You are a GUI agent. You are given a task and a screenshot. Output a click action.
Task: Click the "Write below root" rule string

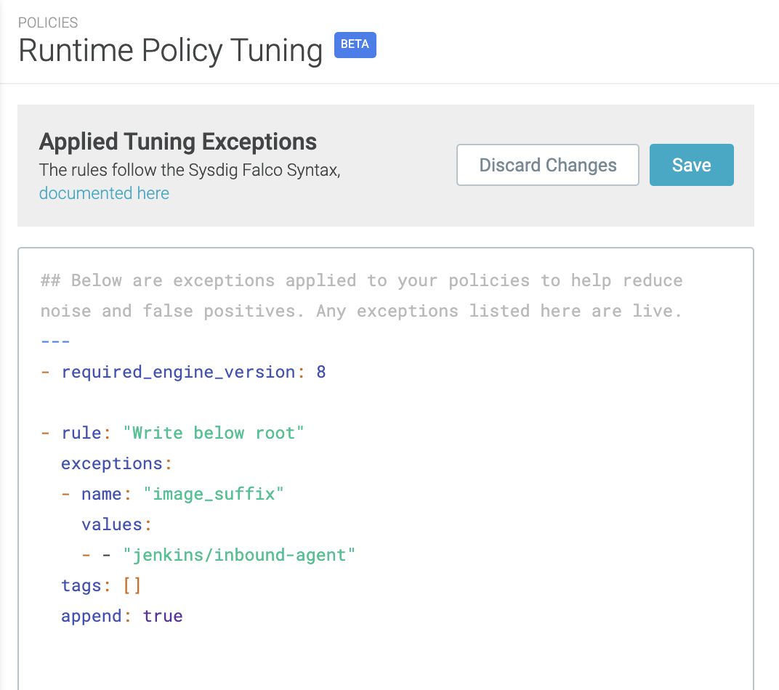pyautogui.click(x=214, y=433)
